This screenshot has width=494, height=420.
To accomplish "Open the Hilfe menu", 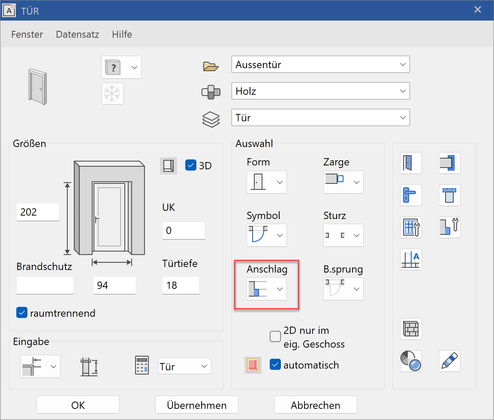I will pyautogui.click(x=122, y=34).
